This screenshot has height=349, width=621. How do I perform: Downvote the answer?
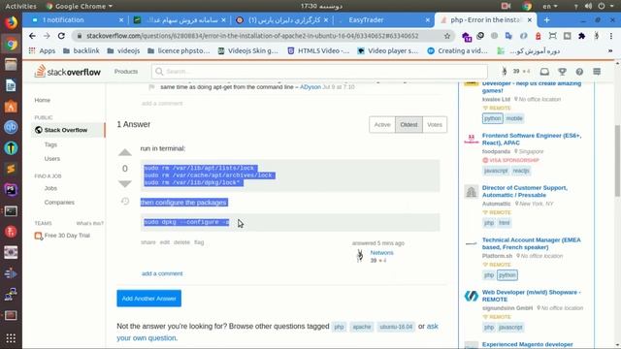[125, 183]
